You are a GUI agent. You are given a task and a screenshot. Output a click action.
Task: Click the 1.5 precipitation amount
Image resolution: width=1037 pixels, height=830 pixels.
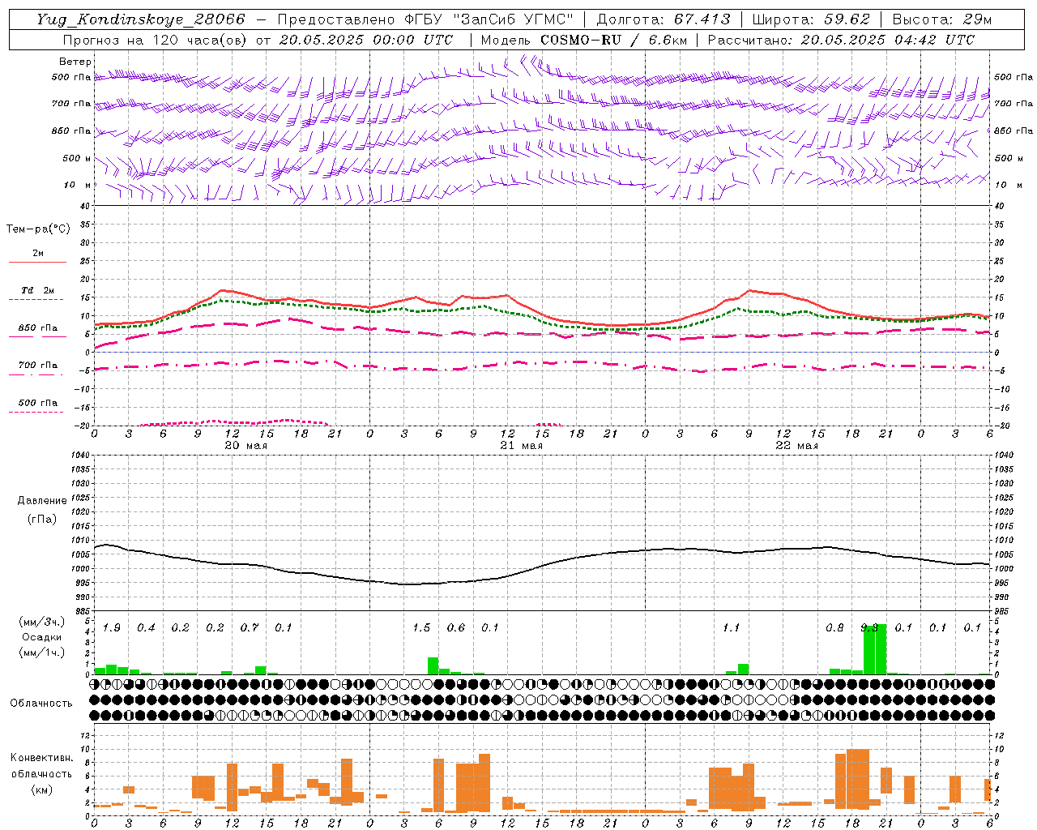[x=421, y=627]
